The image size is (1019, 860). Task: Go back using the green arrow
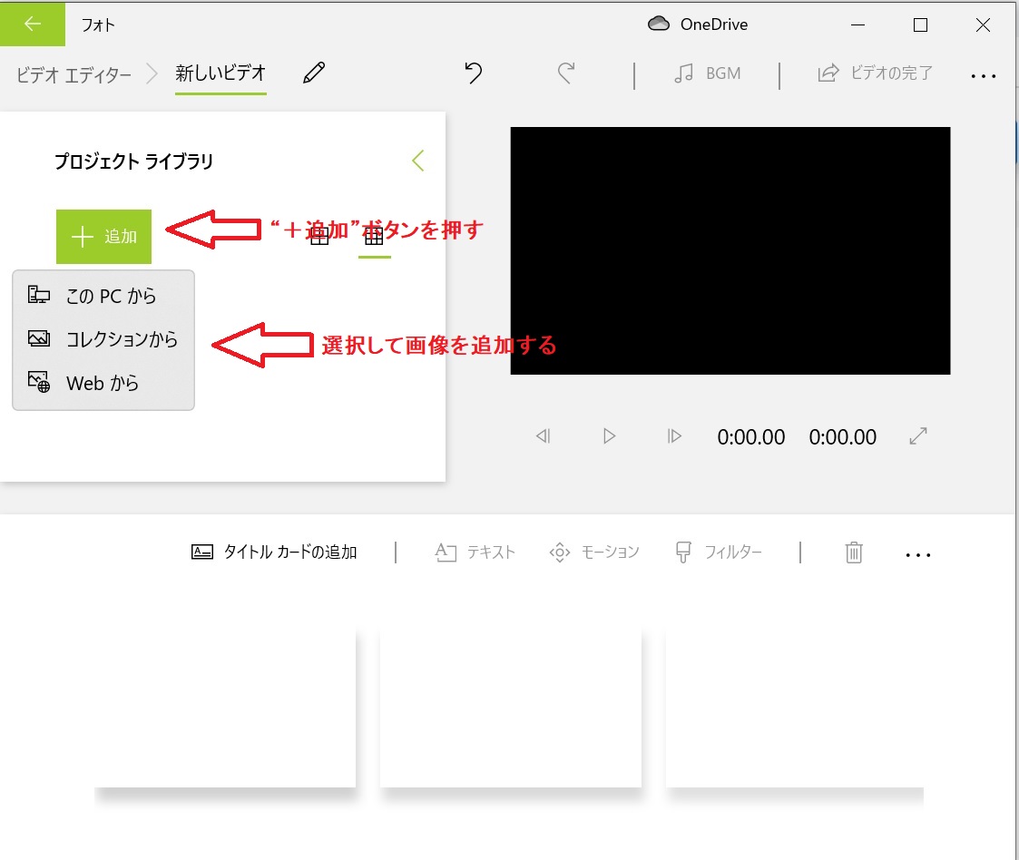click(32, 24)
